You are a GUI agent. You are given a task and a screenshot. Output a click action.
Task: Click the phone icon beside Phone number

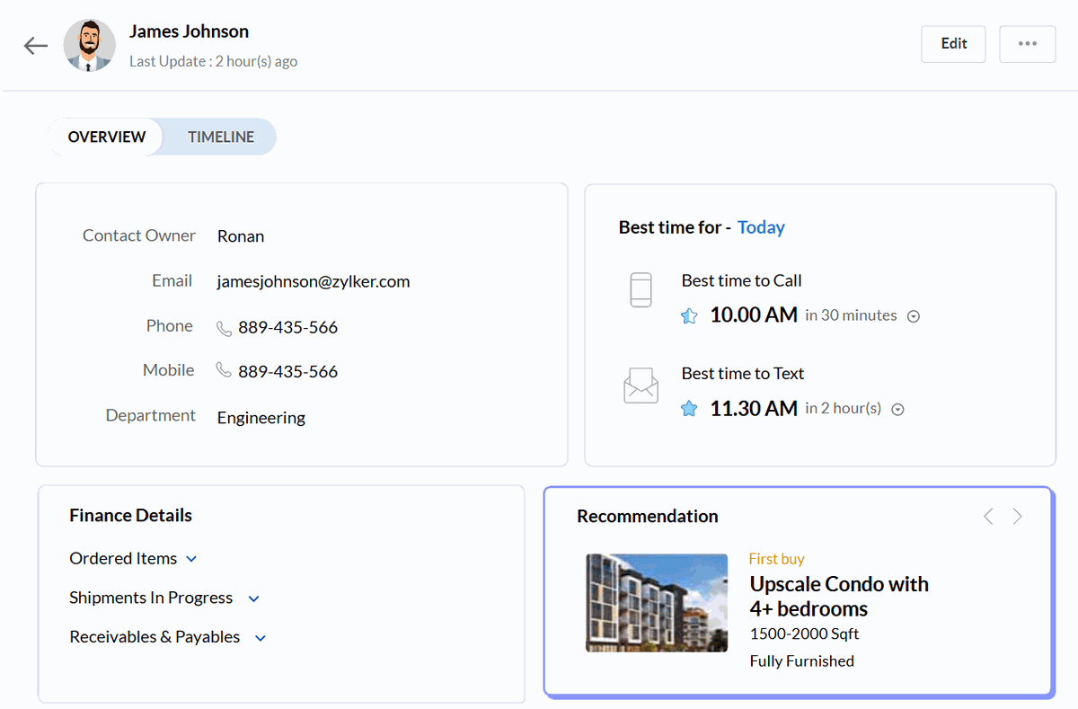(x=224, y=328)
